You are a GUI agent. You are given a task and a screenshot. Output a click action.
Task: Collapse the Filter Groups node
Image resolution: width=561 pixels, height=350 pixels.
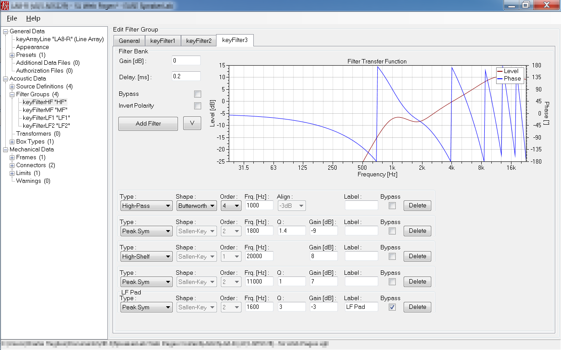(x=12, y=94)
